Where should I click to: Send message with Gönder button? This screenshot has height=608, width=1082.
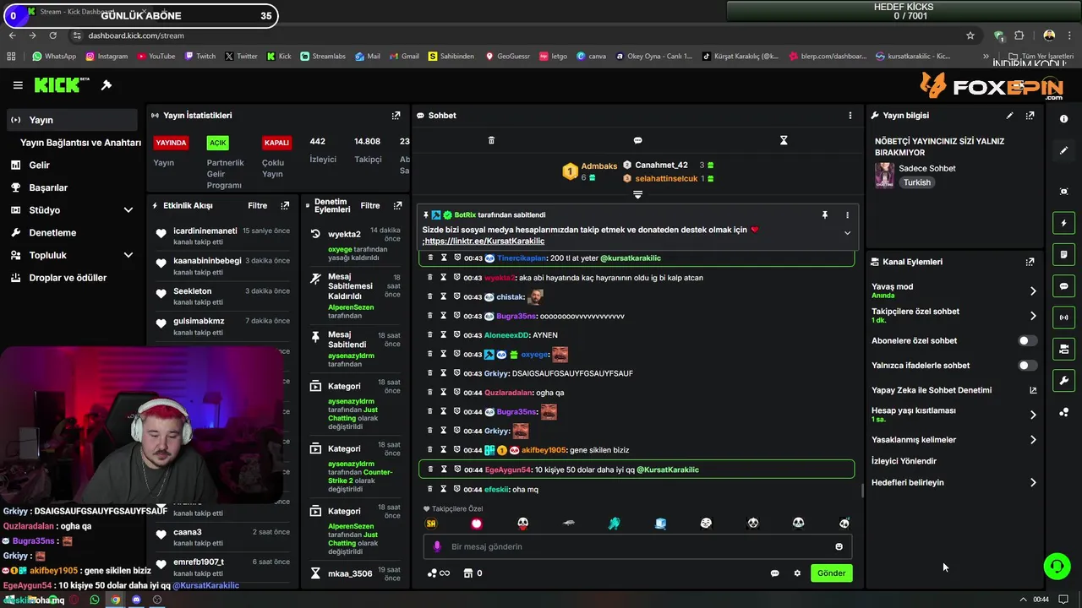(x=831, y=573)
